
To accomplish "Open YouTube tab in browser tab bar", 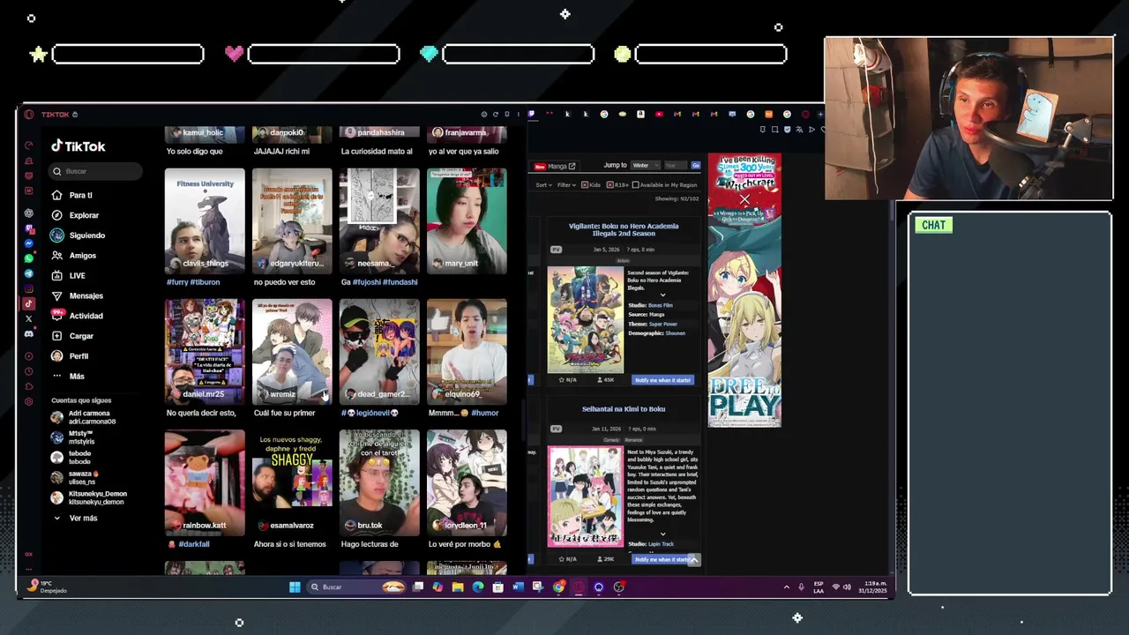I will (x=659, y=114).
